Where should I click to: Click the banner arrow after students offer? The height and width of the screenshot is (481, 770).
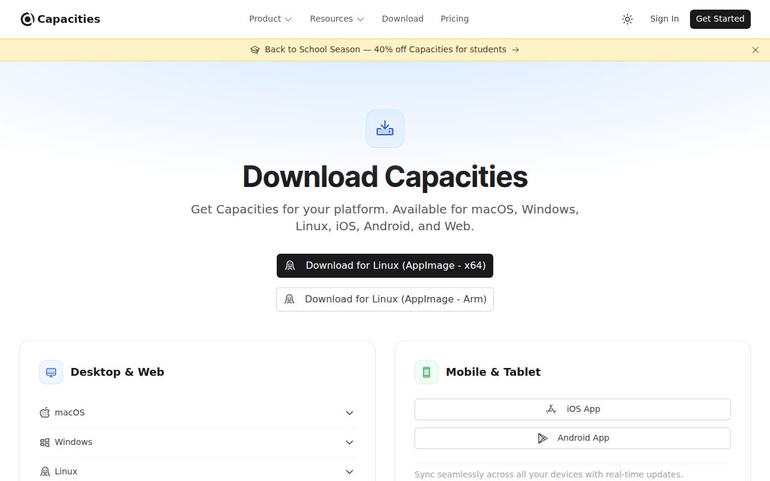tap(516, 50)
